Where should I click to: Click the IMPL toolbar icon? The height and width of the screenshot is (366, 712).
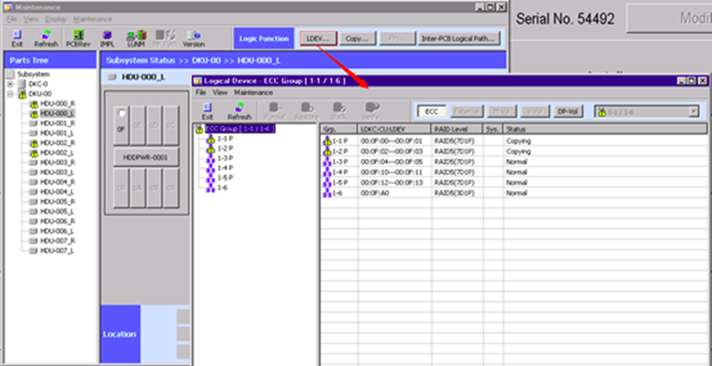(x=107, y=37)
